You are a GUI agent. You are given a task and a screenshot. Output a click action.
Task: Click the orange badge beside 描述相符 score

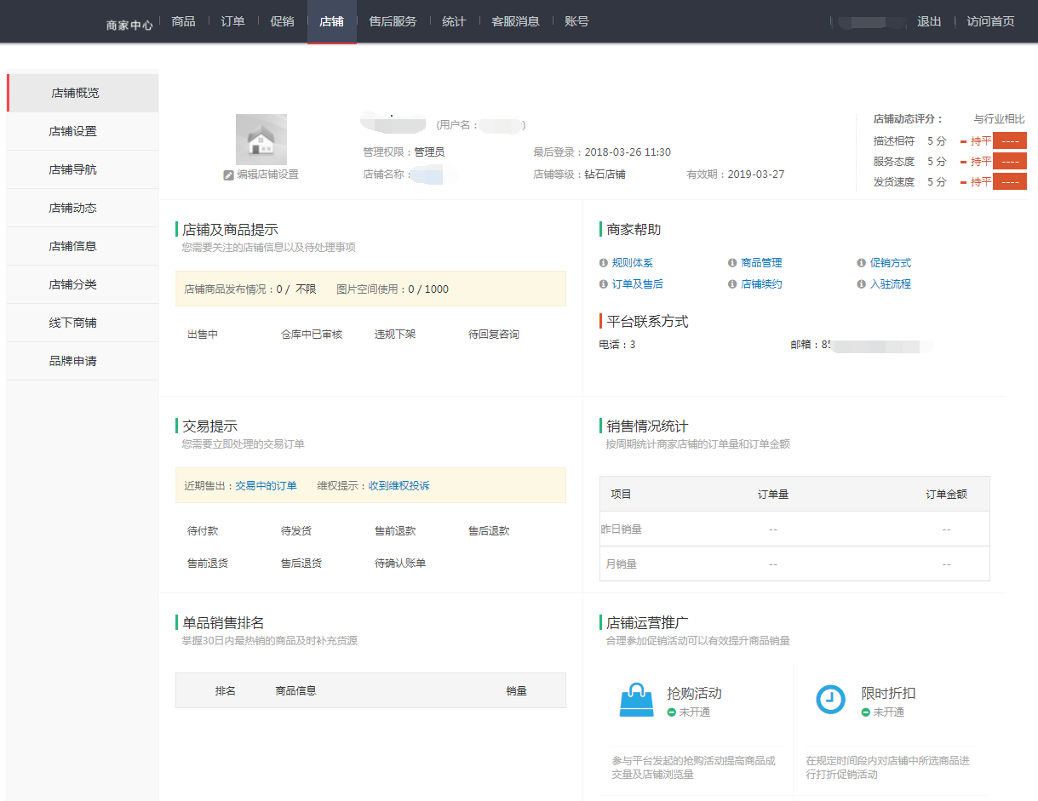(1010, 140)
